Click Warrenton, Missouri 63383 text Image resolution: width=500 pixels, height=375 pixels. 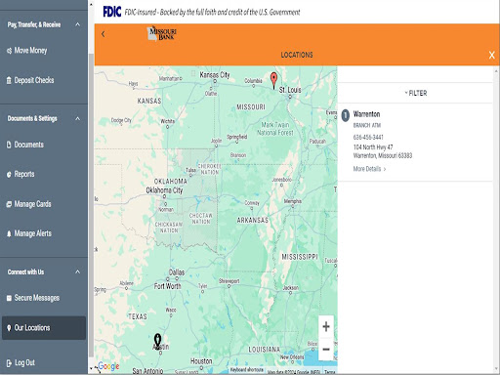pyautogui.click(x=383, y=155)
